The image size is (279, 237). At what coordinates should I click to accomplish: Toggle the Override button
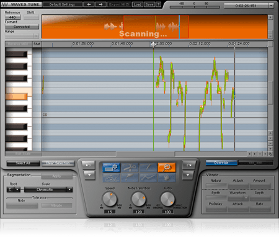tap(221, 163)
